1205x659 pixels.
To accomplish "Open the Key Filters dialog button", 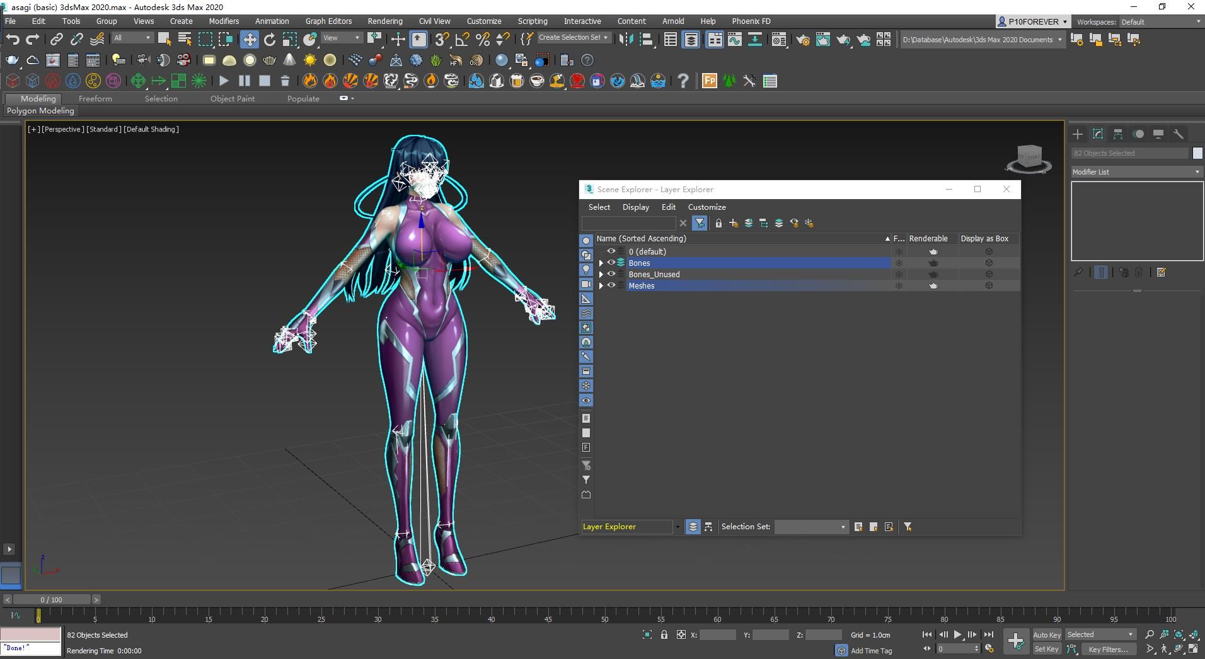I will click(1109, 649).
